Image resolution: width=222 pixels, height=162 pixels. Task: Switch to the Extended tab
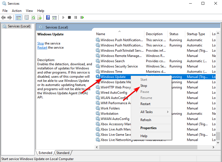pos(45,153)
